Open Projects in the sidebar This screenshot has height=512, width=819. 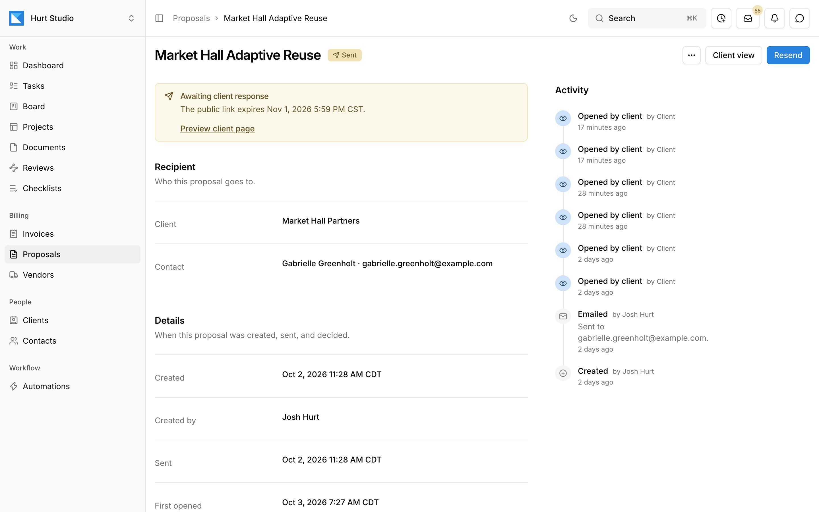pos(73,127)
